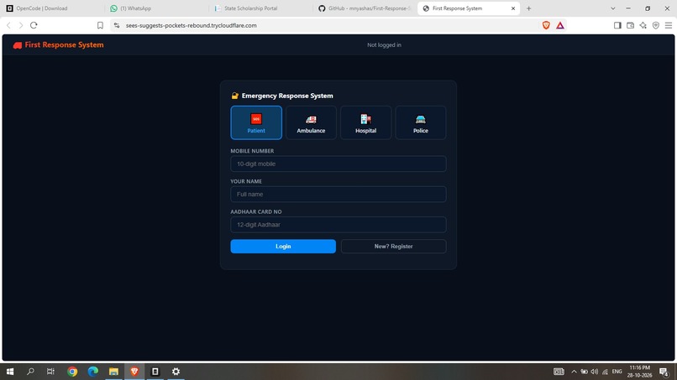The image size is (677, 380).
Task: Click the New? Register button
Action: click(x=393, y=247)
